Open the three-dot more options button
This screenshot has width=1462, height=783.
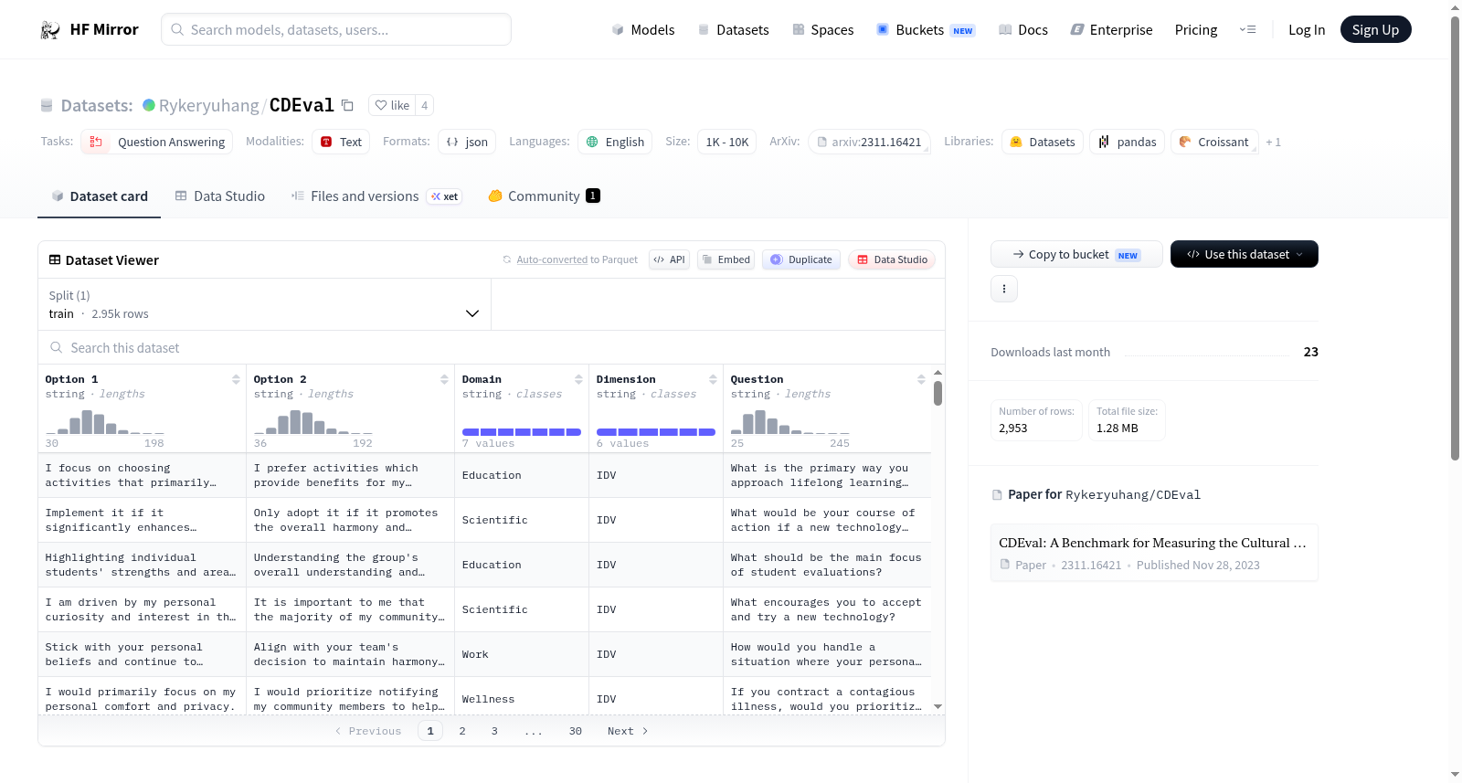1004,289
